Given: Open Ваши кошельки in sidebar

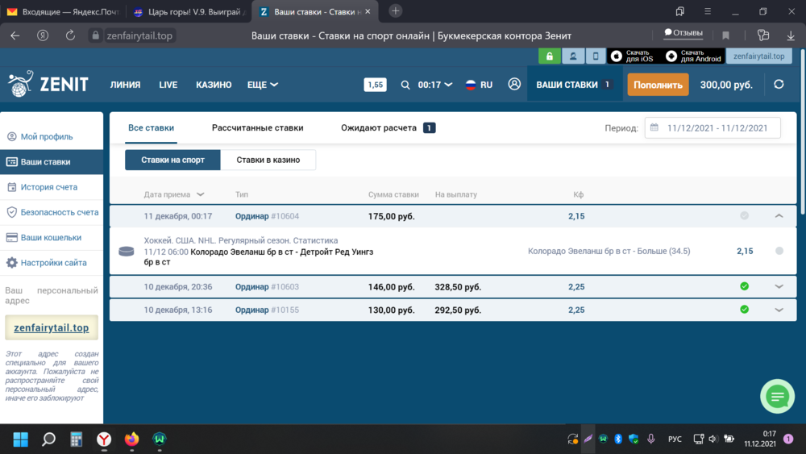Looking at the screenshot, I should point(52,238).
